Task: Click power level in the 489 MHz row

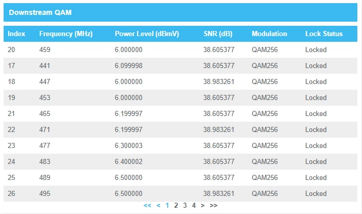Action: (x=129, y=177)
